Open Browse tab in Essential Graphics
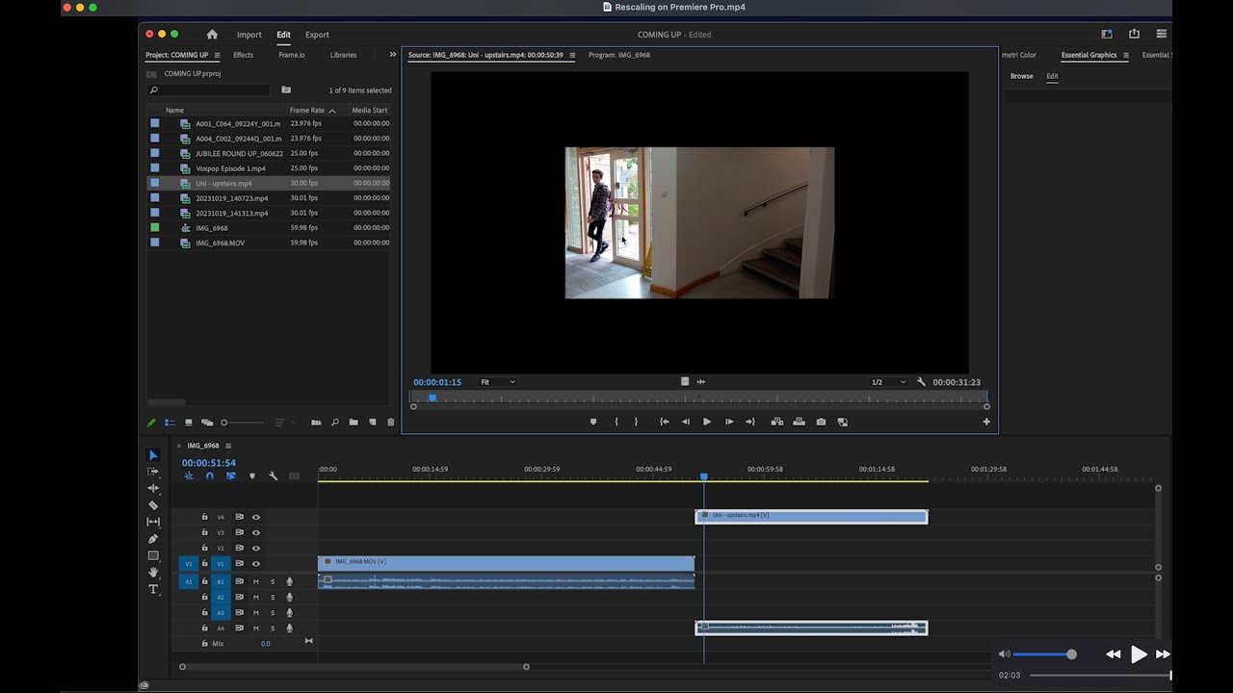 pos(1022,76)
